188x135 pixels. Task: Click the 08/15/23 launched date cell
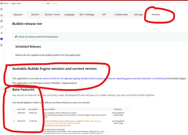coord(21,121)
